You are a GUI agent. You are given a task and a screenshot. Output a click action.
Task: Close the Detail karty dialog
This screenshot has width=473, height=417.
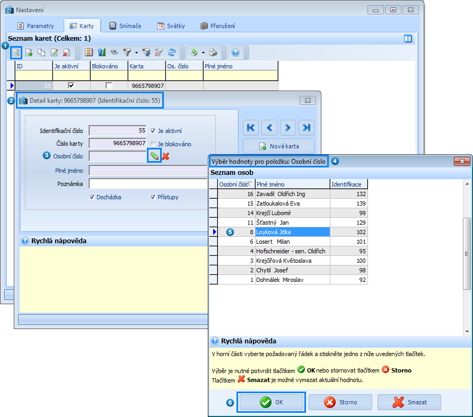[308, 100]
